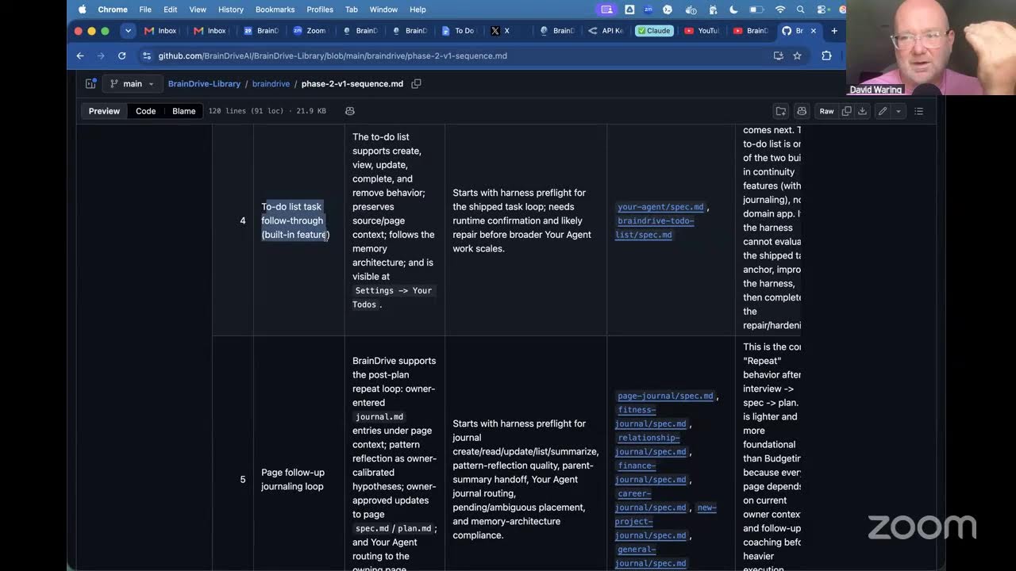Switch to the Preview view
The height and width of the screenshot is (571, 1016).
coord(104,111)
